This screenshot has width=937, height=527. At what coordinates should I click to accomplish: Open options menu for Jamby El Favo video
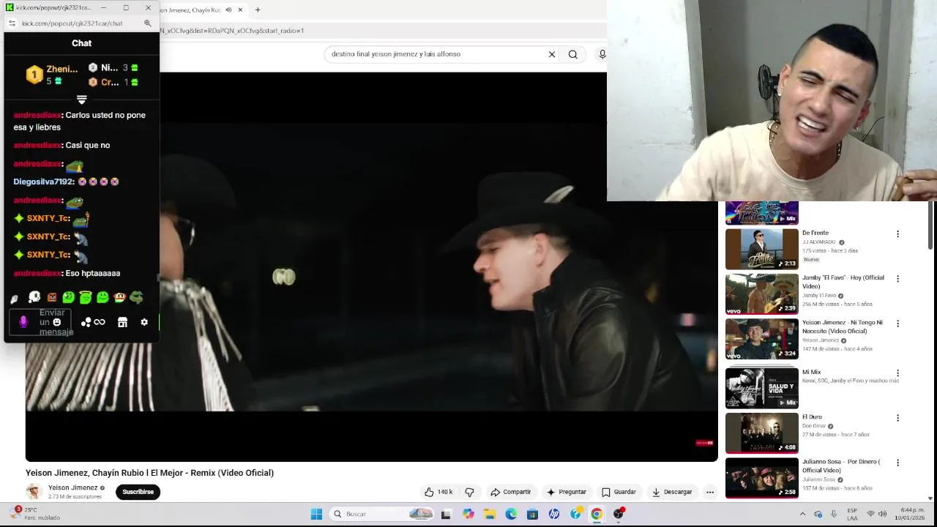[897, 279]
